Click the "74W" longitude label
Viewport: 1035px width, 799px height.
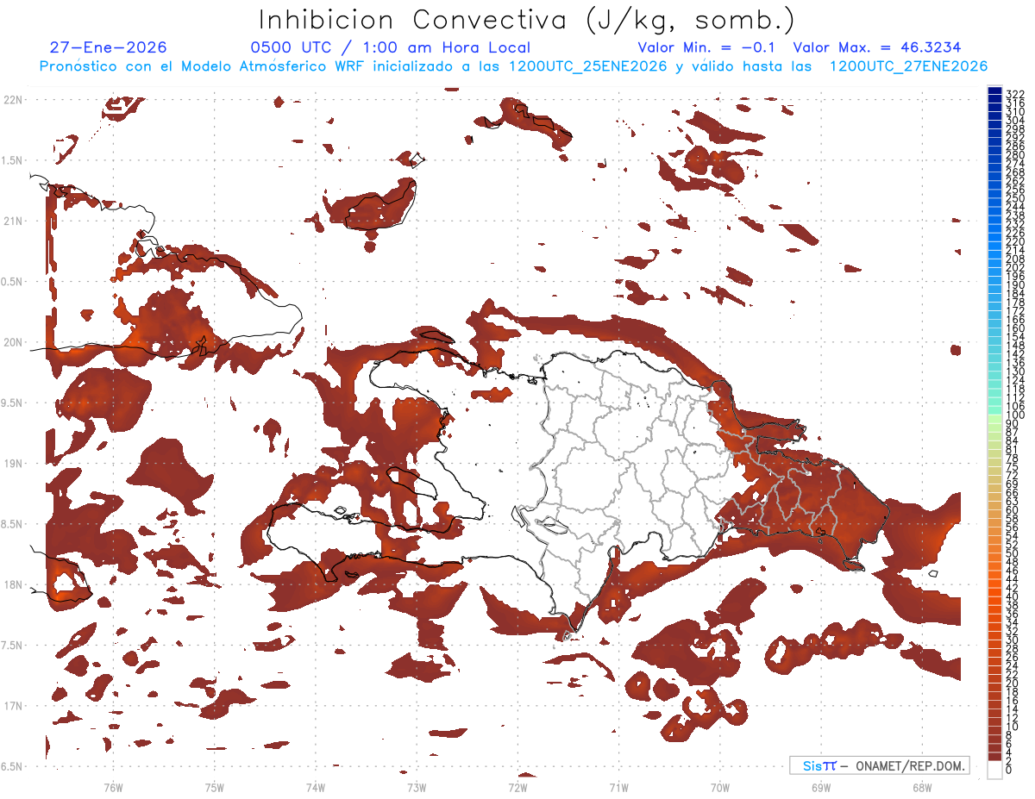316,787
